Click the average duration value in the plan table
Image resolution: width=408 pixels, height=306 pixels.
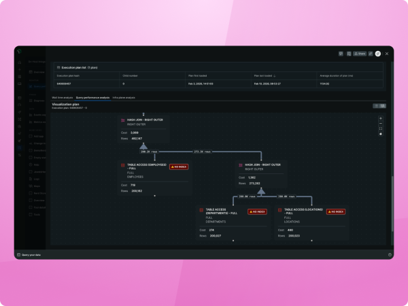[x=324, y=84]
